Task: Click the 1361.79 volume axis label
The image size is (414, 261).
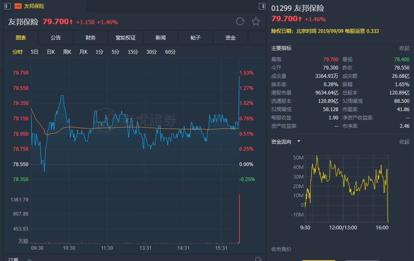Action: (x=19, y=200)
